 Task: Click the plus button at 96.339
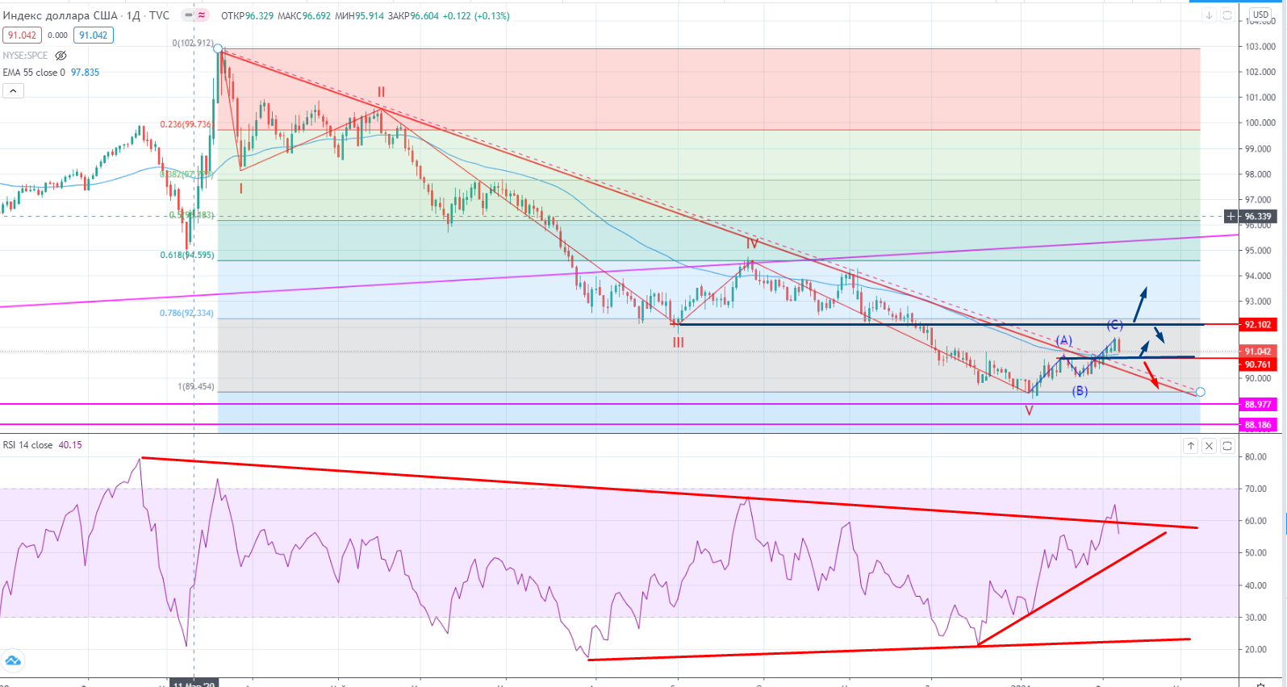coord(1231,216)
